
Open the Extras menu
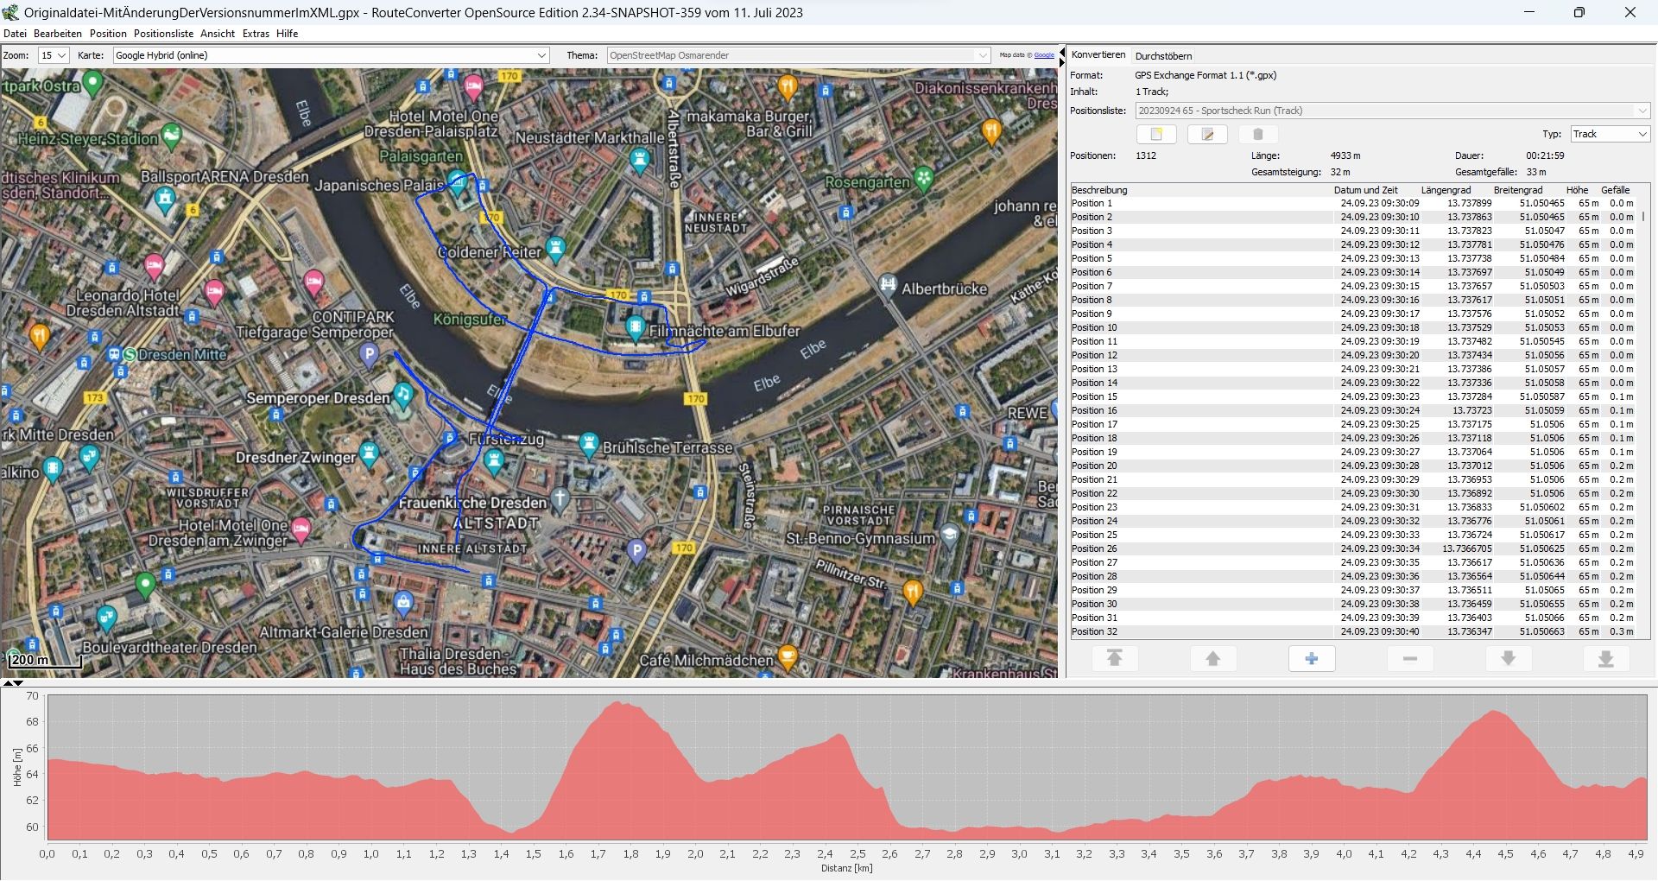[256, 34]
